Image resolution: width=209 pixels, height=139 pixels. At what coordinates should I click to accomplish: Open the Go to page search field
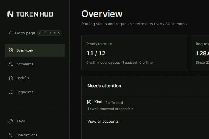point(35,33)
